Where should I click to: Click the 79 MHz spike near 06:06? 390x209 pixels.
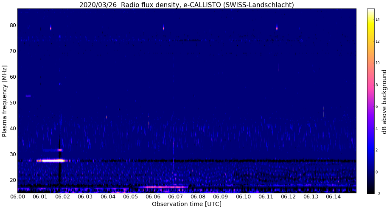pos(163,27)
